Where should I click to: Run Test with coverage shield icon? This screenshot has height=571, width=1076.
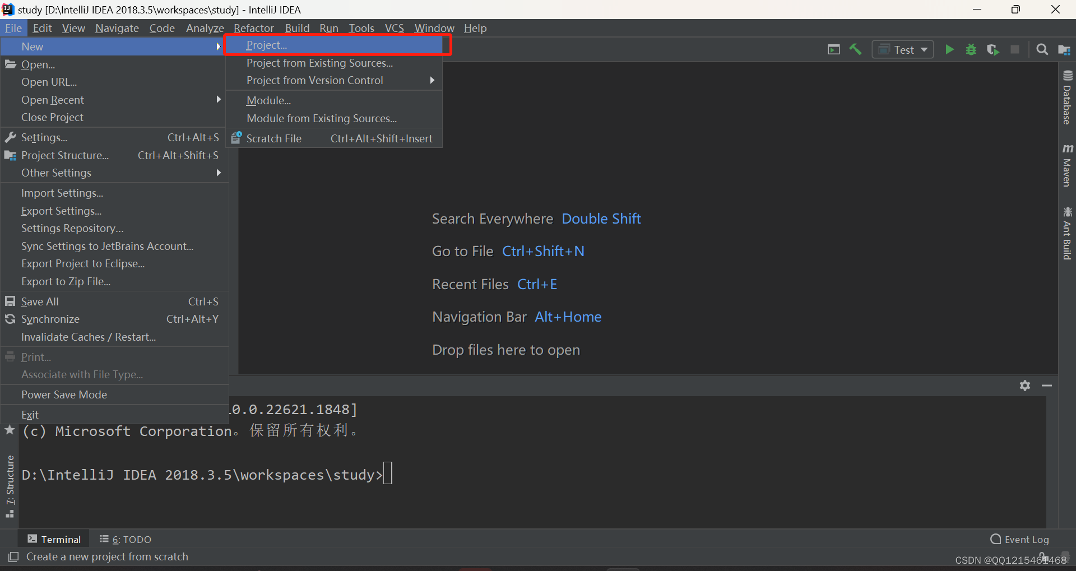click(993, 50)
